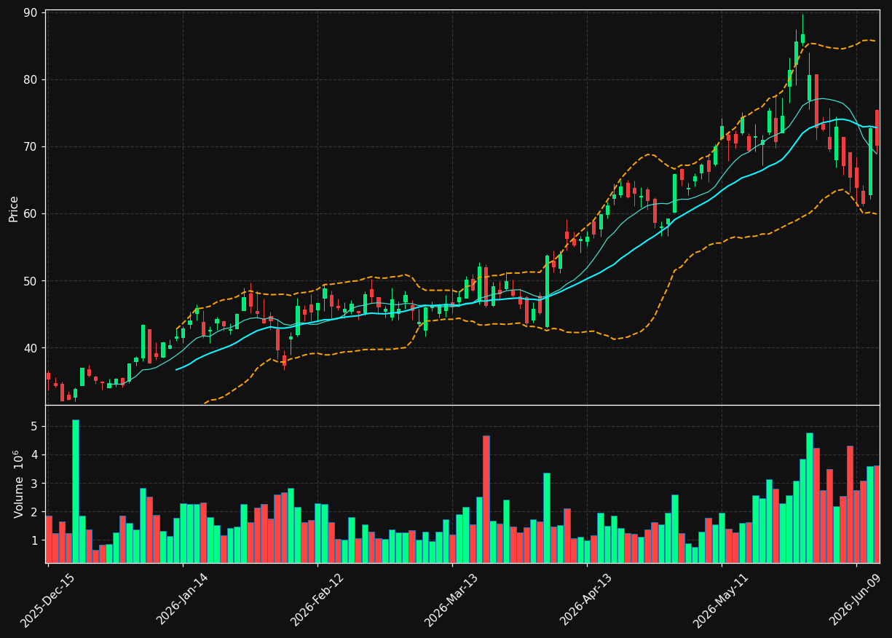The width and height of the screenshot is (892, 638).
Task: Click the 40 price tick label
Action: pos(32,347)
